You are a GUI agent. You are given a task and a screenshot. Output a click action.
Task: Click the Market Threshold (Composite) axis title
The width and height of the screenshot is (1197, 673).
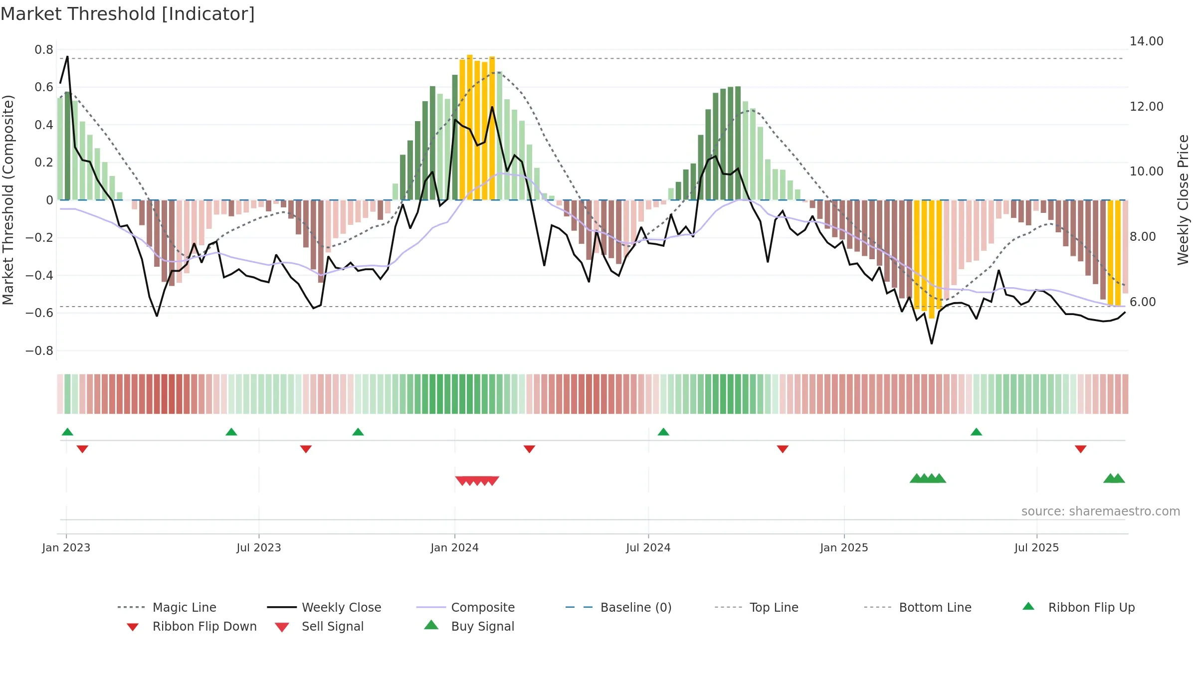[8, 199]
